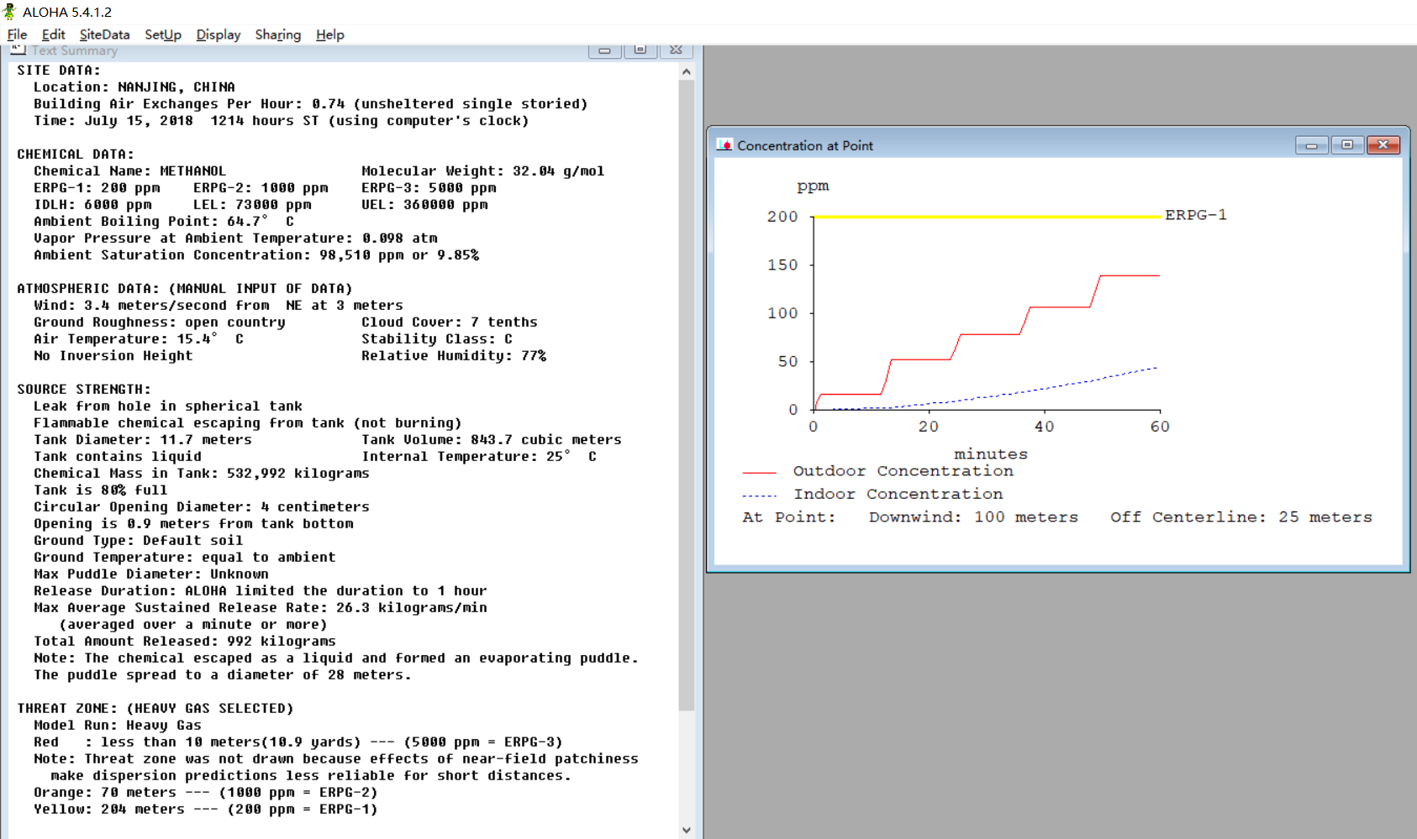1417x839 pixels.
Task: Click the Concentration at Point window icon
Action: click(x=724, y=145)
